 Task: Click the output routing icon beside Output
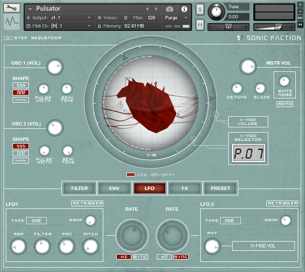[x=28, y=18]
